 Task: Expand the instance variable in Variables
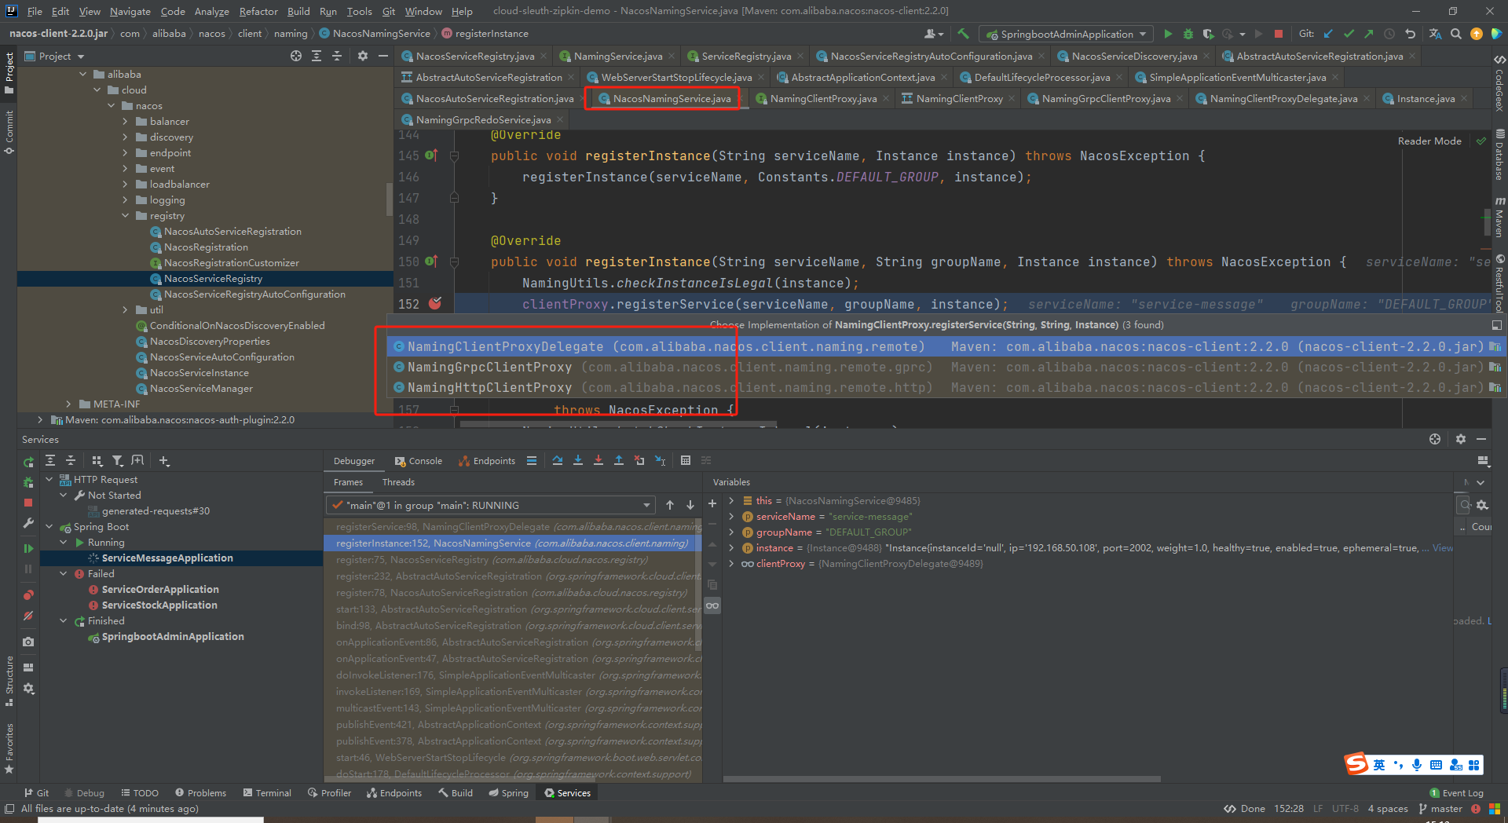731,548
